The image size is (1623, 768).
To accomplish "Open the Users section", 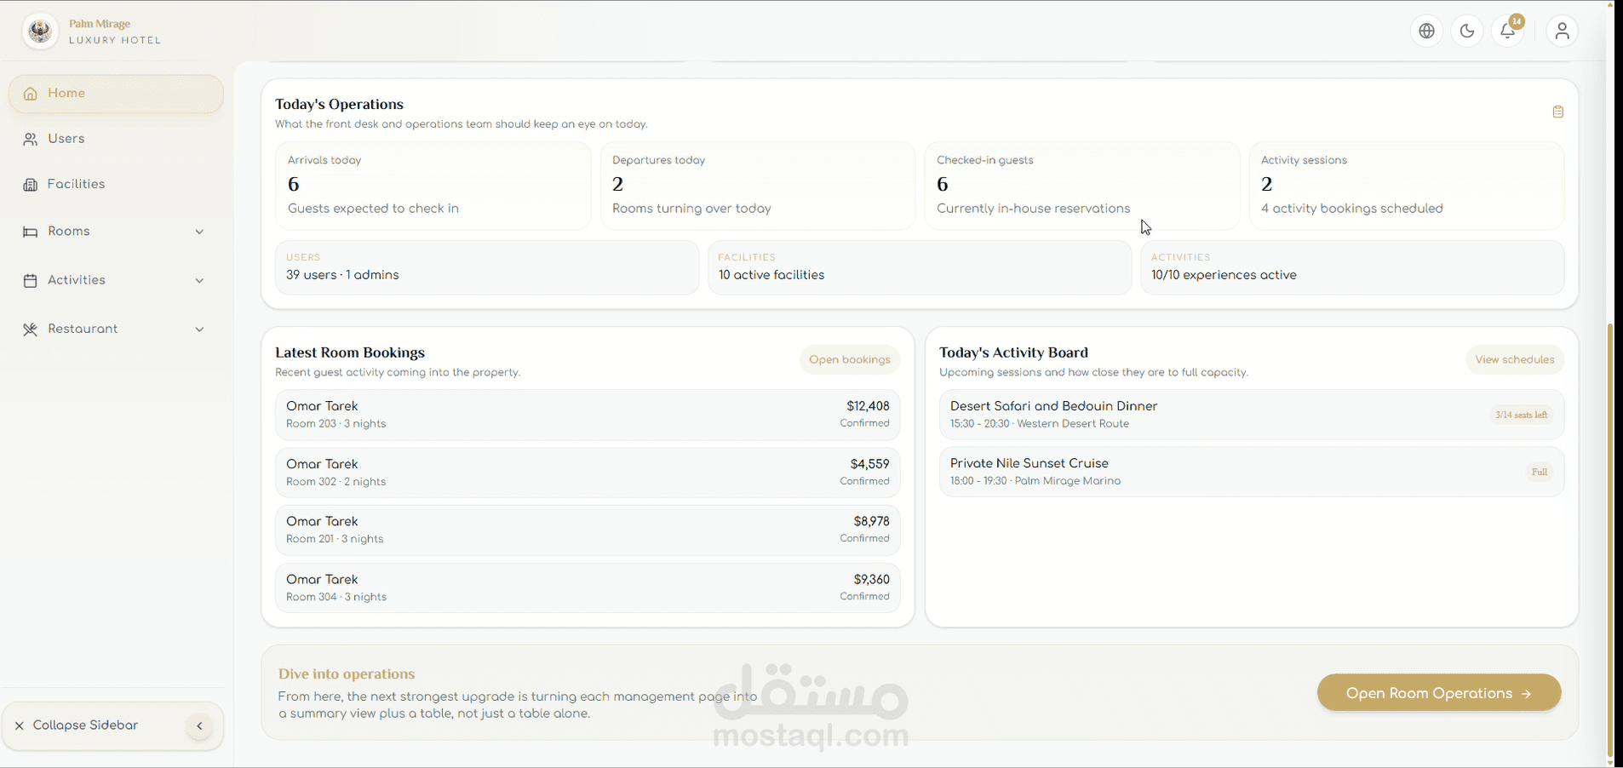I will pyautogui.click(x=116, y=139).
